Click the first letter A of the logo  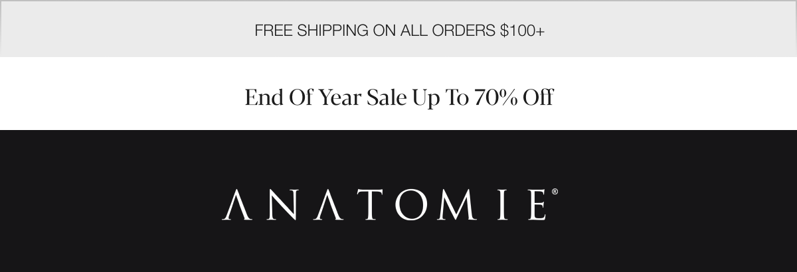click(x=236, y=205)
